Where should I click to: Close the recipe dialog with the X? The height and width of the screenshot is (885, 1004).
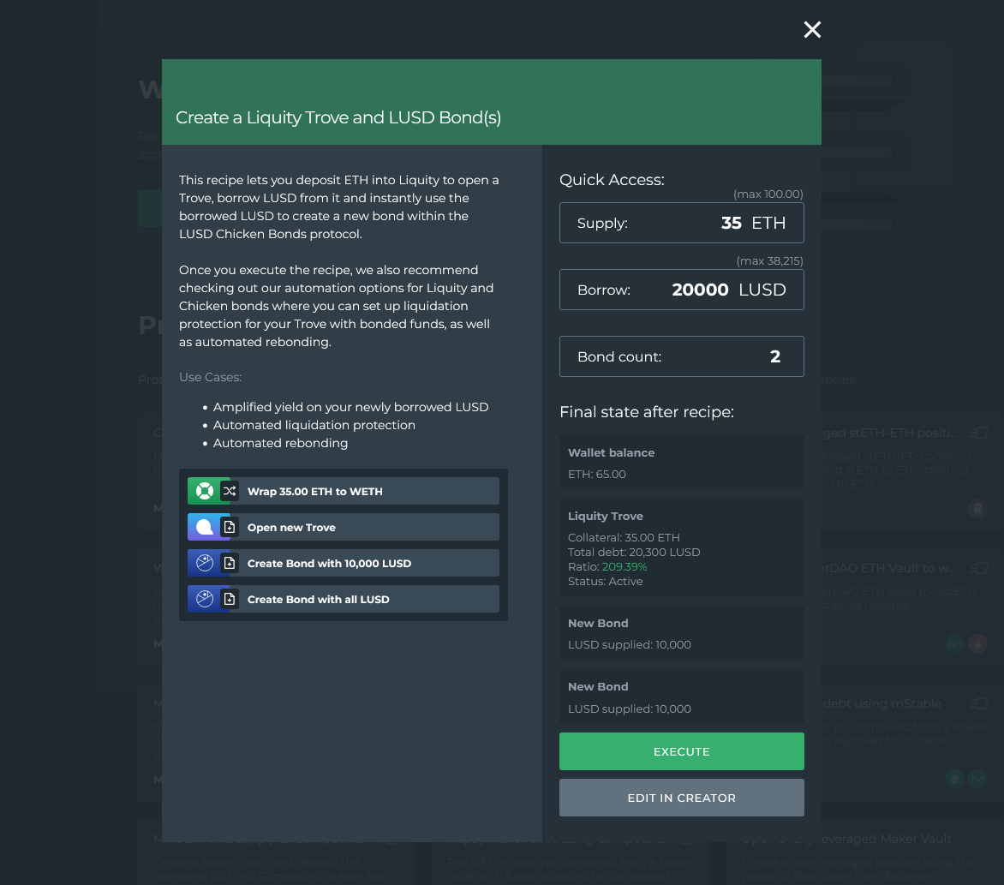(812, 29)
